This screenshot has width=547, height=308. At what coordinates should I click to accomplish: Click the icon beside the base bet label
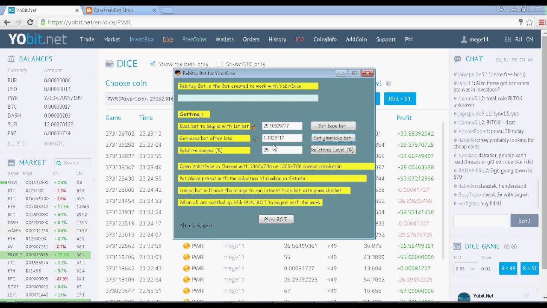point(253,127)
